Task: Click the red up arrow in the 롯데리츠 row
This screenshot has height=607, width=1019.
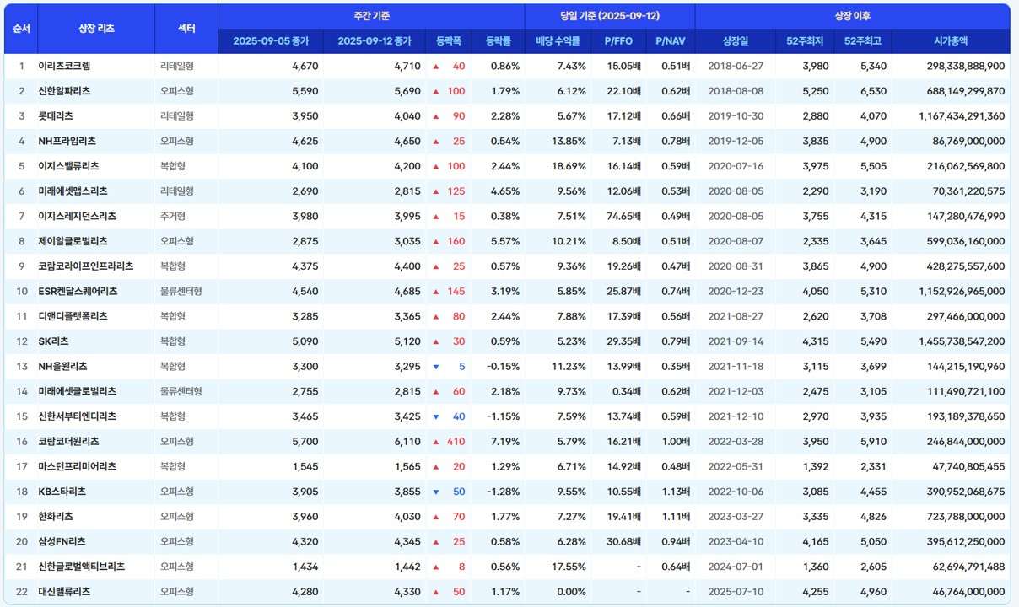Action: [436, 116]
